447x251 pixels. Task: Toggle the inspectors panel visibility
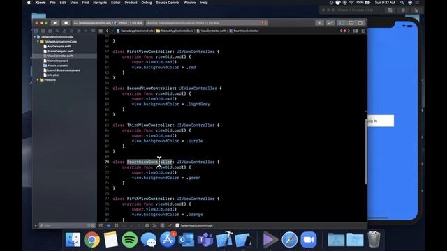pos(360,23)
